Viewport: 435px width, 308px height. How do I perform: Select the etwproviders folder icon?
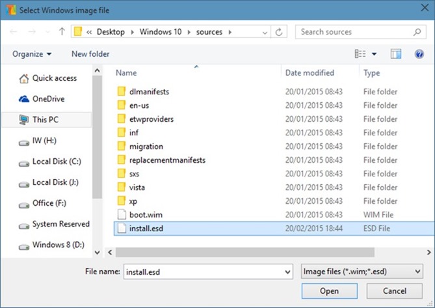click(x=121, y=119)
